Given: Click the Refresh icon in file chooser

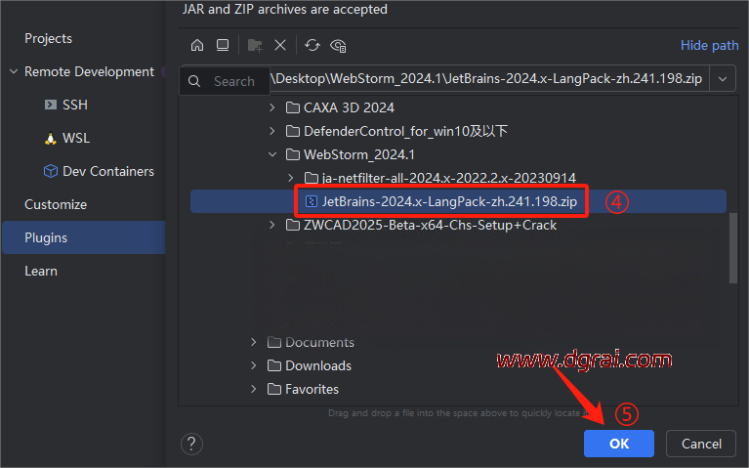Looking at the screenshot, I should tap(312, 45).
